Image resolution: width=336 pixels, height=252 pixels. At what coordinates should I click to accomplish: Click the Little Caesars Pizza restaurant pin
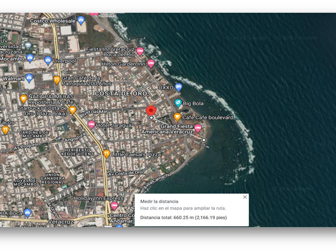[x=106, y=154]
